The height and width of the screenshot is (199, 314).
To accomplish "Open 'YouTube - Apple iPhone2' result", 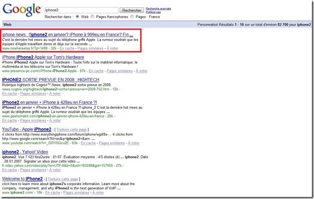I will click(27, 129).
